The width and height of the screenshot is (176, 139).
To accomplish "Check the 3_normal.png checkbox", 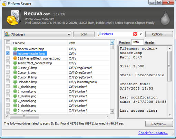I will 8,110.
